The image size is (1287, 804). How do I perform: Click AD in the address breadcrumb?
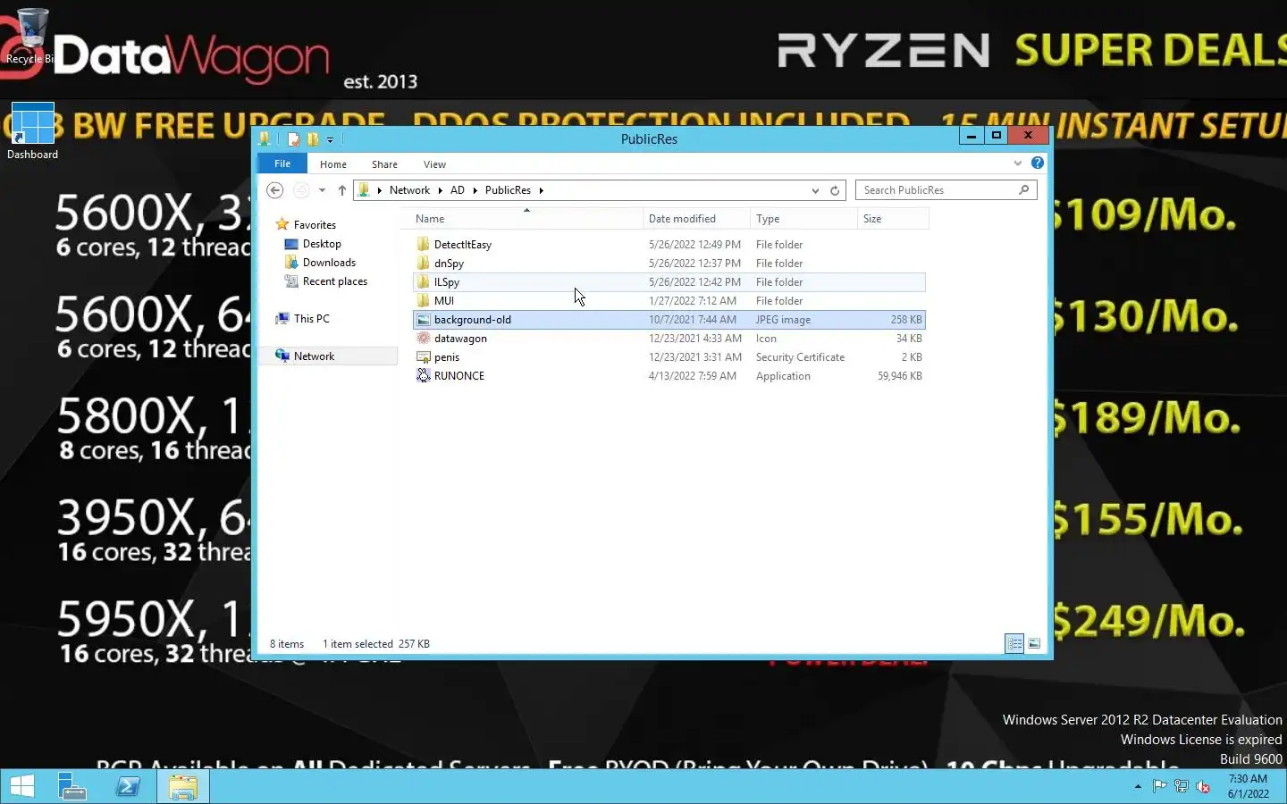tap(458, 190)
